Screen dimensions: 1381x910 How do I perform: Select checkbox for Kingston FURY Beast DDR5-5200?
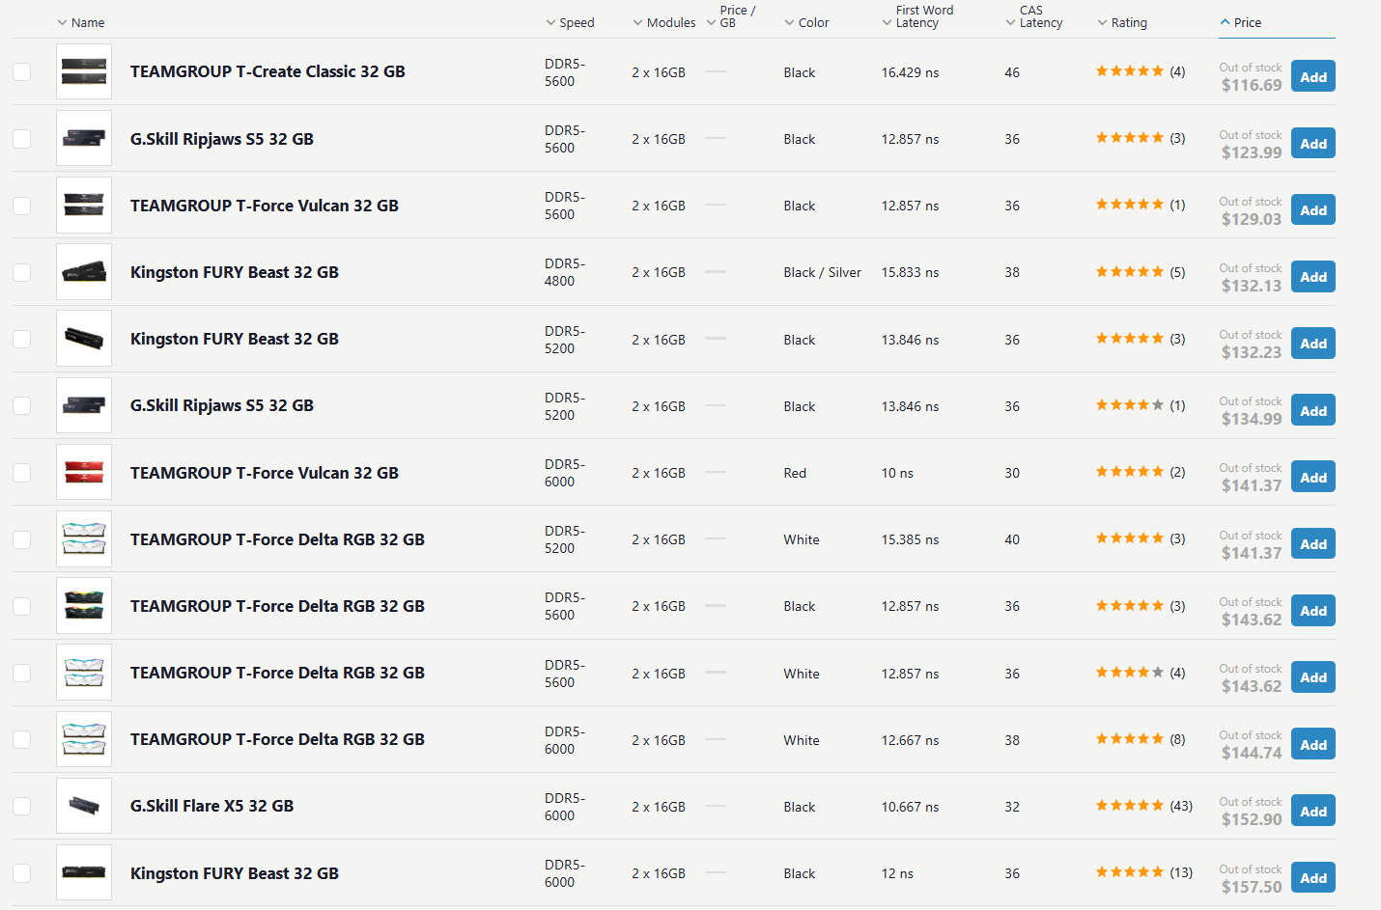(x=21, y=339)
